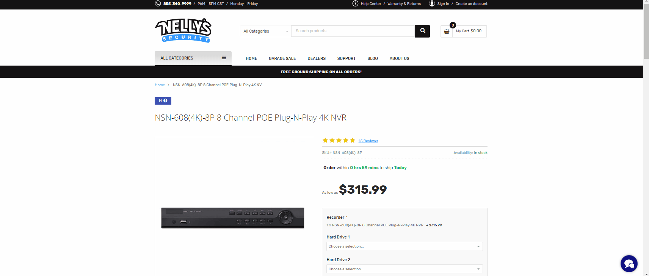The width and height of the screenshot is (649, 276).
Task: Click the Help Center question mark icon
Action: [x=355, y=4]
